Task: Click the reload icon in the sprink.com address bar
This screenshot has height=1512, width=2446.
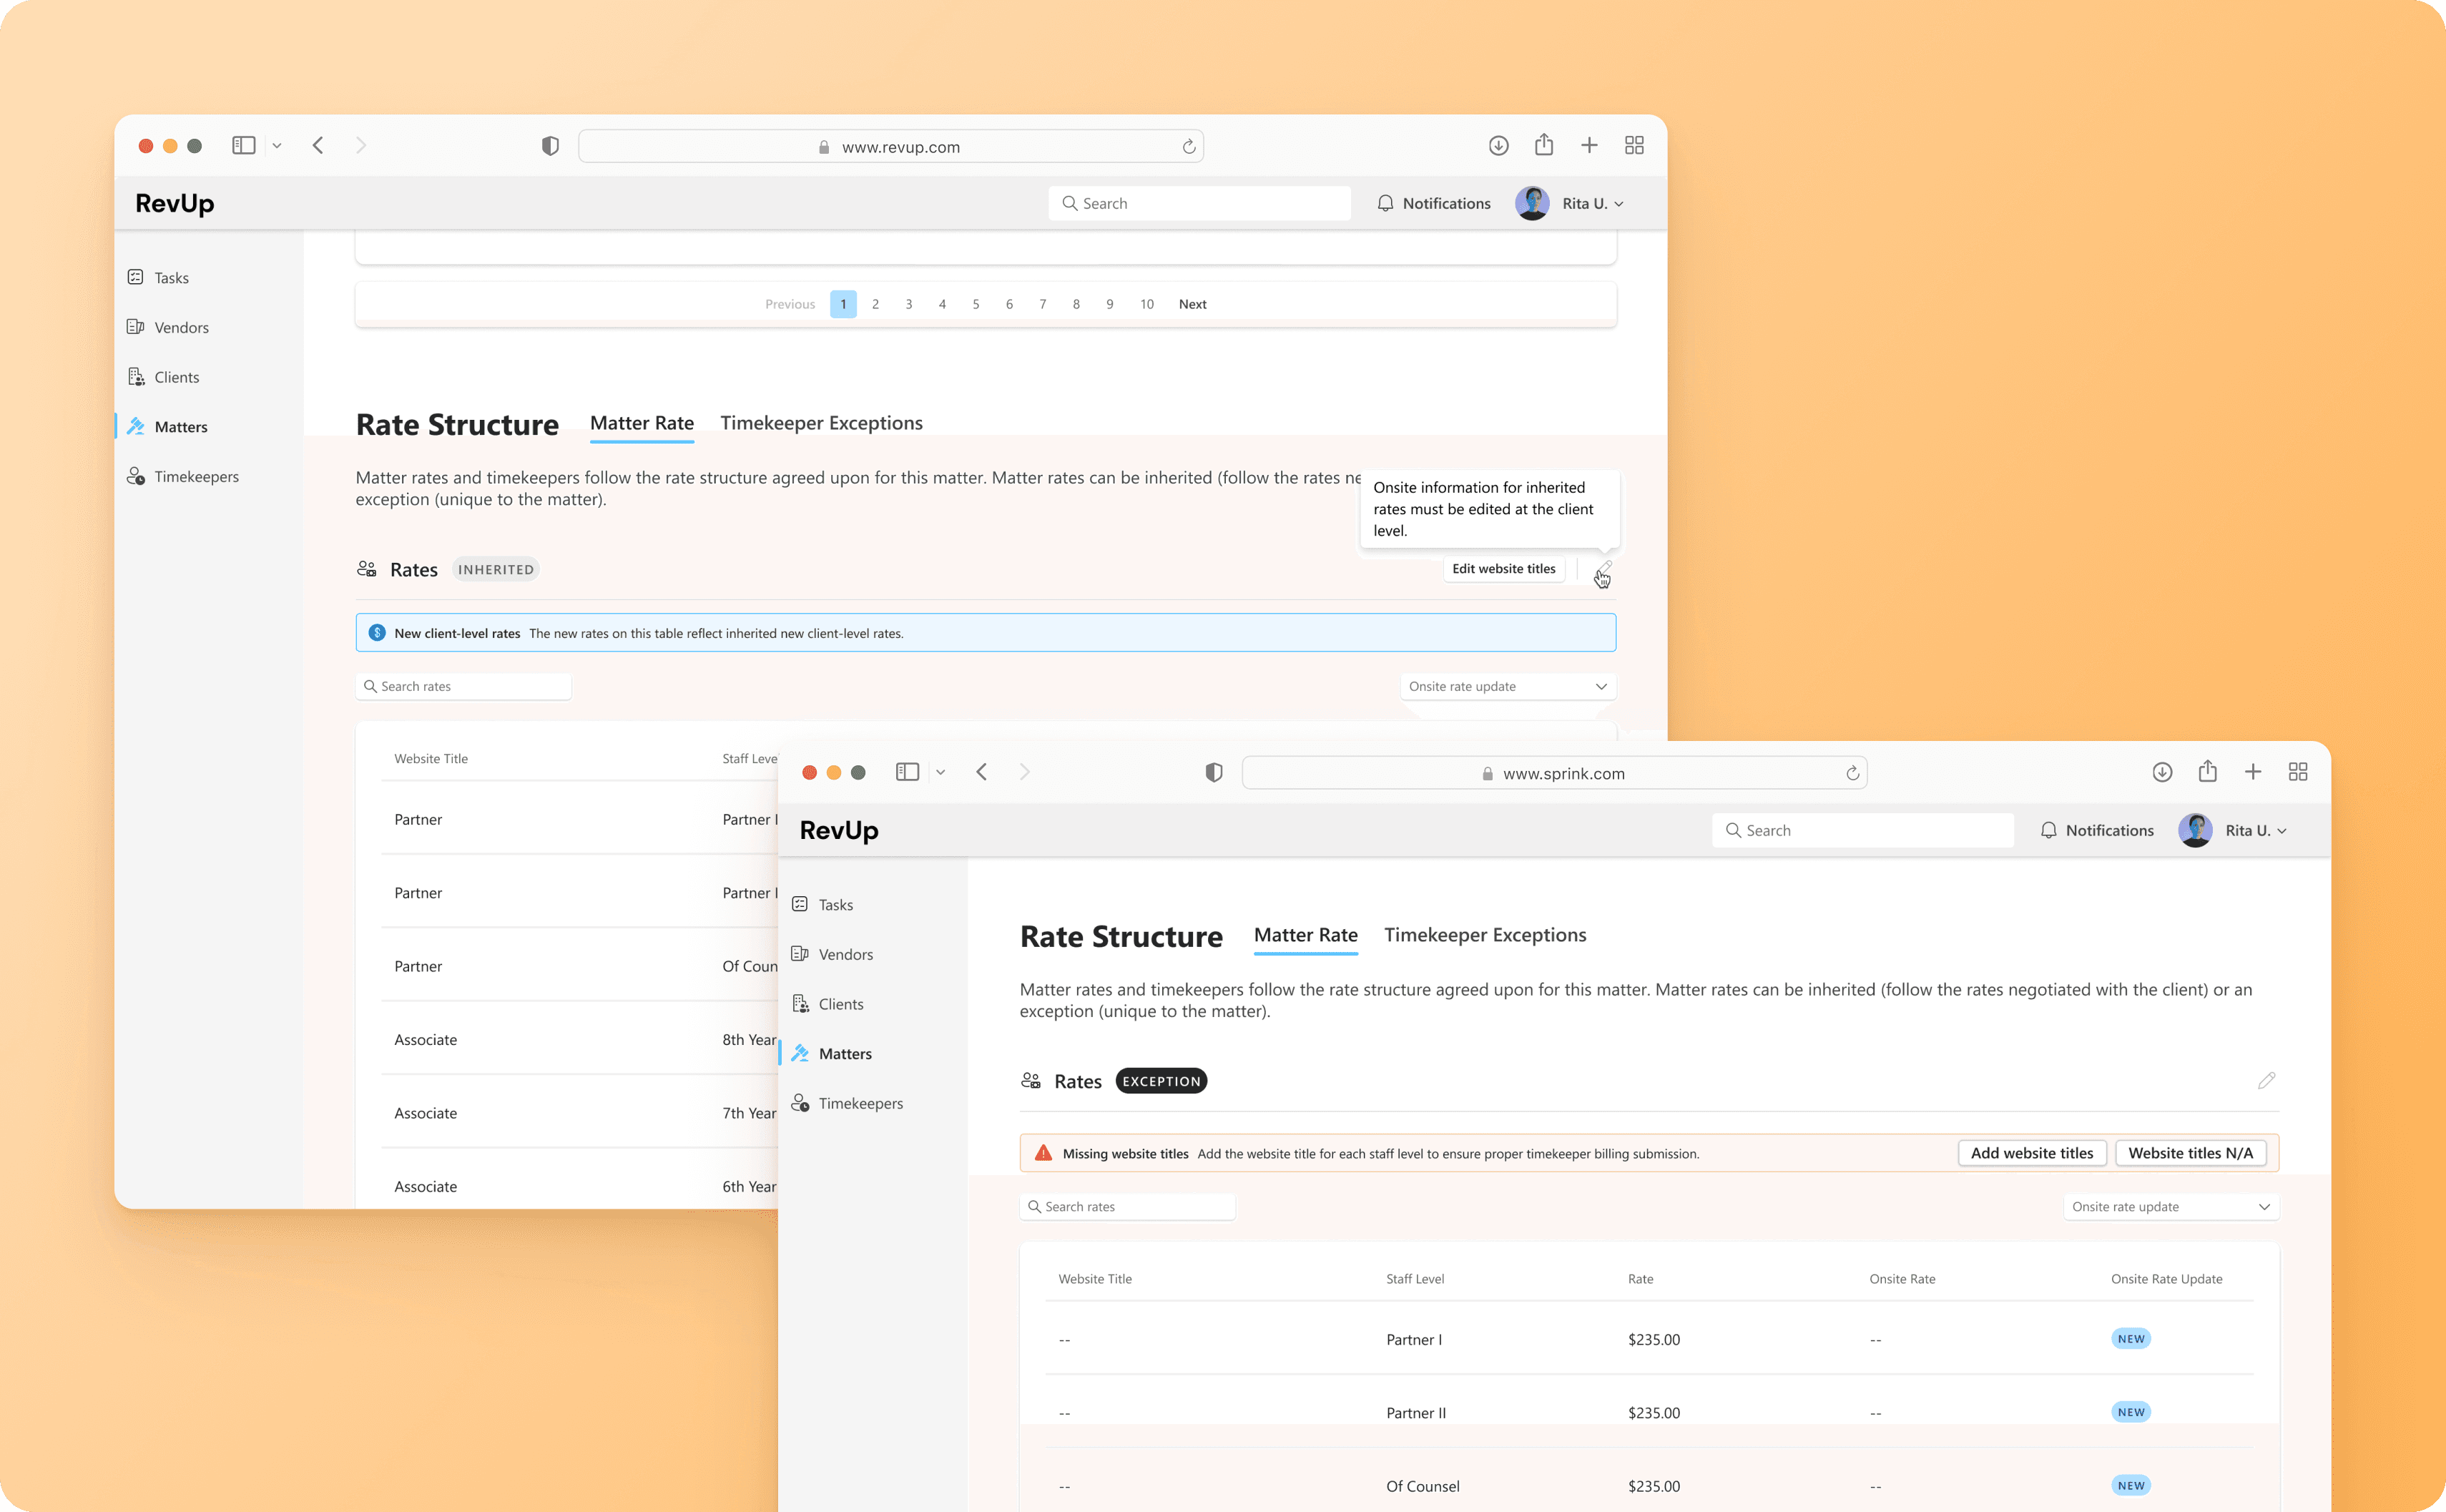Action: (x=1852, y=773)
